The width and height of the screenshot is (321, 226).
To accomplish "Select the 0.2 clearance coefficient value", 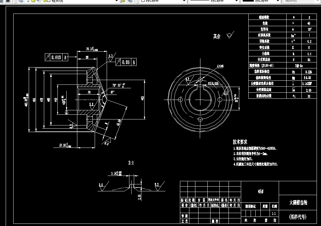I will coord(309,41).
